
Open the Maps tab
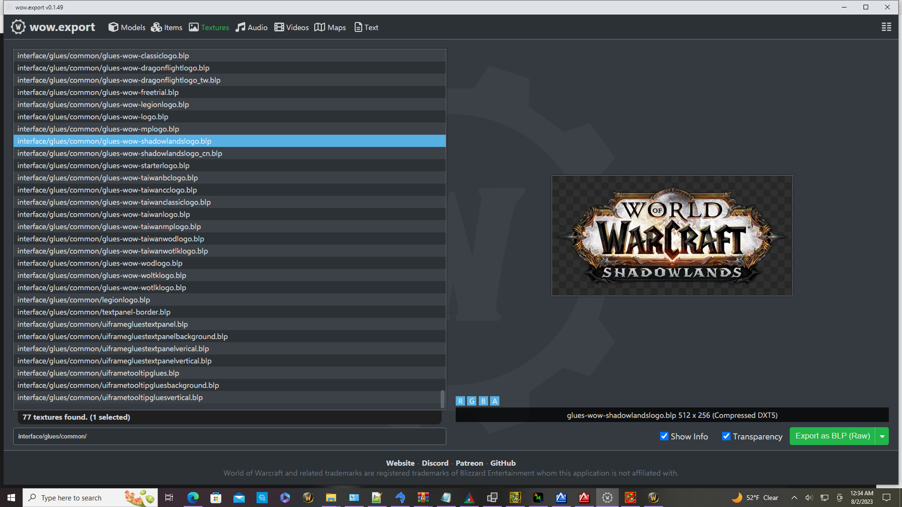330,27
